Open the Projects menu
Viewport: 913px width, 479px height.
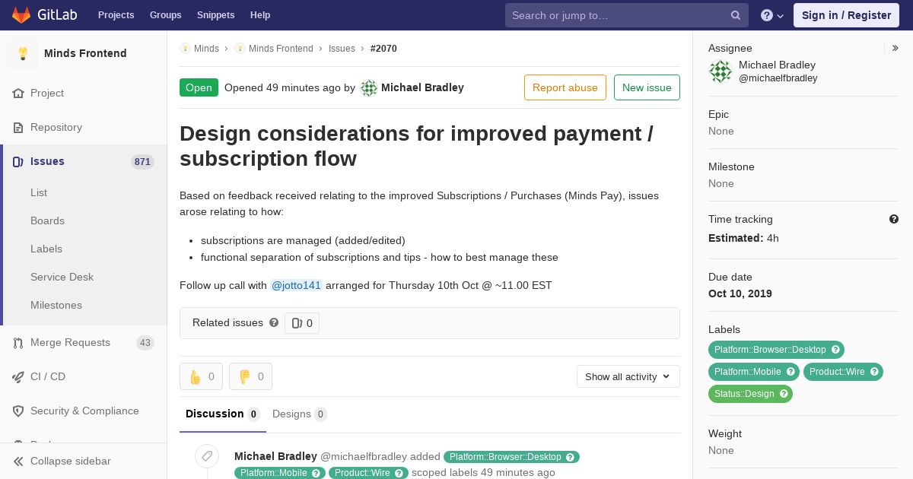[x=116, y=15]
